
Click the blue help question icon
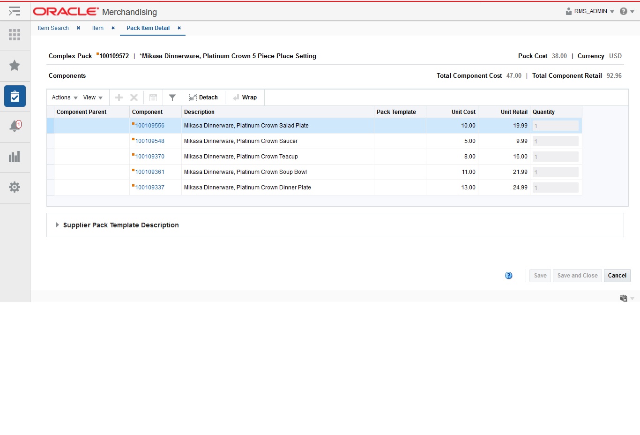[509, 276]
